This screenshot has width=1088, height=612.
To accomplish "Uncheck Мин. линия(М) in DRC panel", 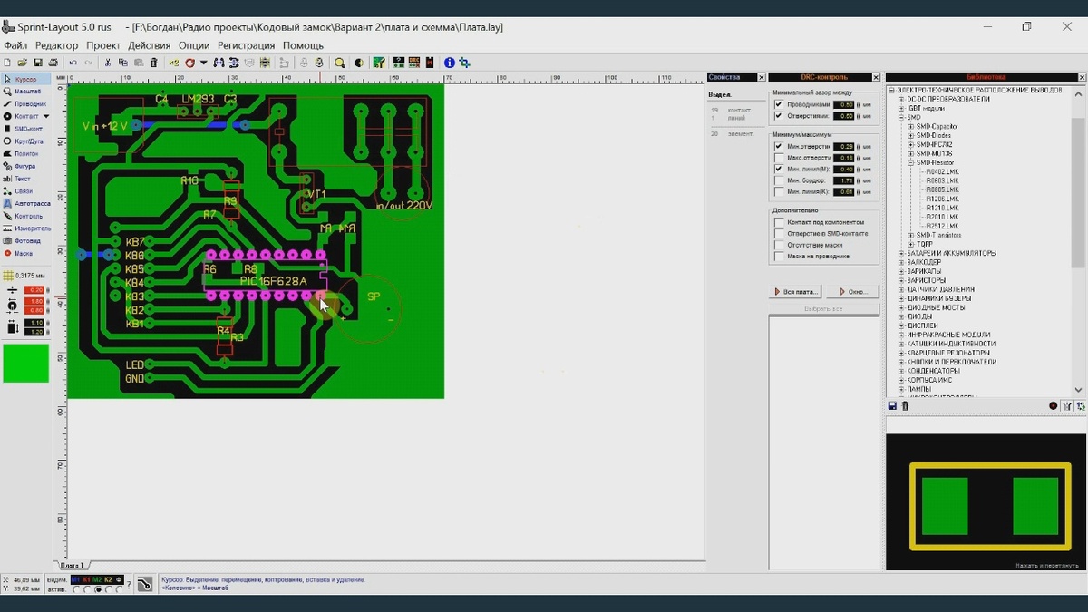I will [779, 169].
